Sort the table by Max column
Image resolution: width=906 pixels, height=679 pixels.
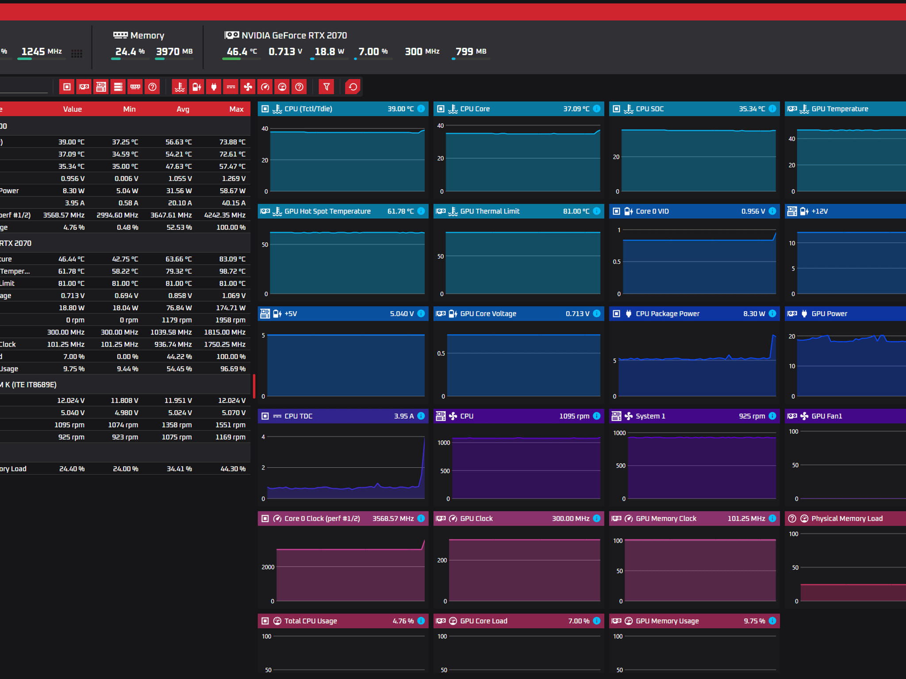pos(236,109)
